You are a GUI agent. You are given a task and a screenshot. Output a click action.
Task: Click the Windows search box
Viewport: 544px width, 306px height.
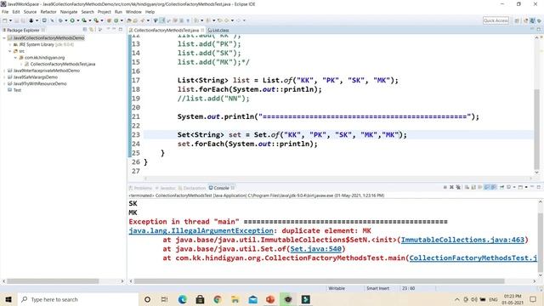tap(78, 299)
